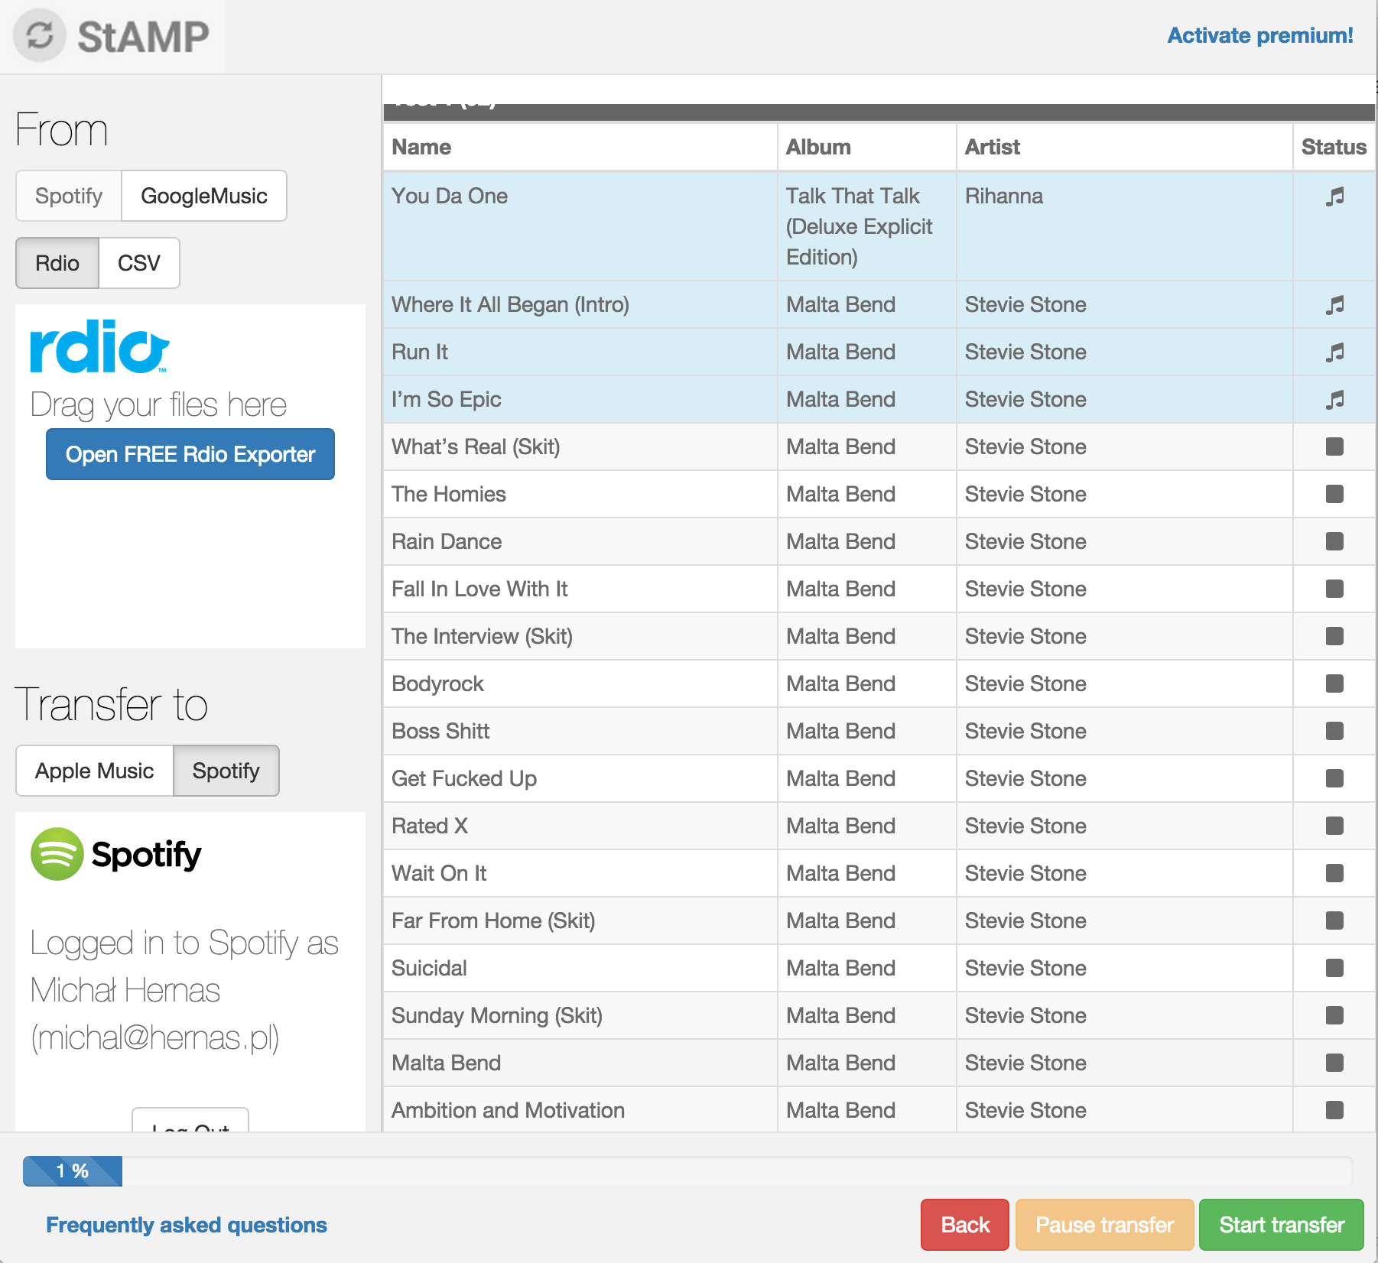
Task: Open Frequently asked questions
Action: pyautogui.click(x=187, y=1225)
